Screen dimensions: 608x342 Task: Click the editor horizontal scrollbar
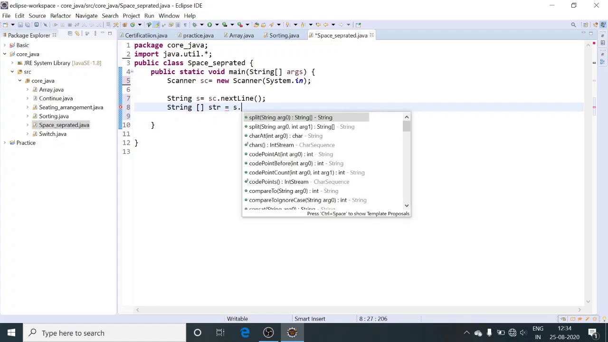click(359, 310)
